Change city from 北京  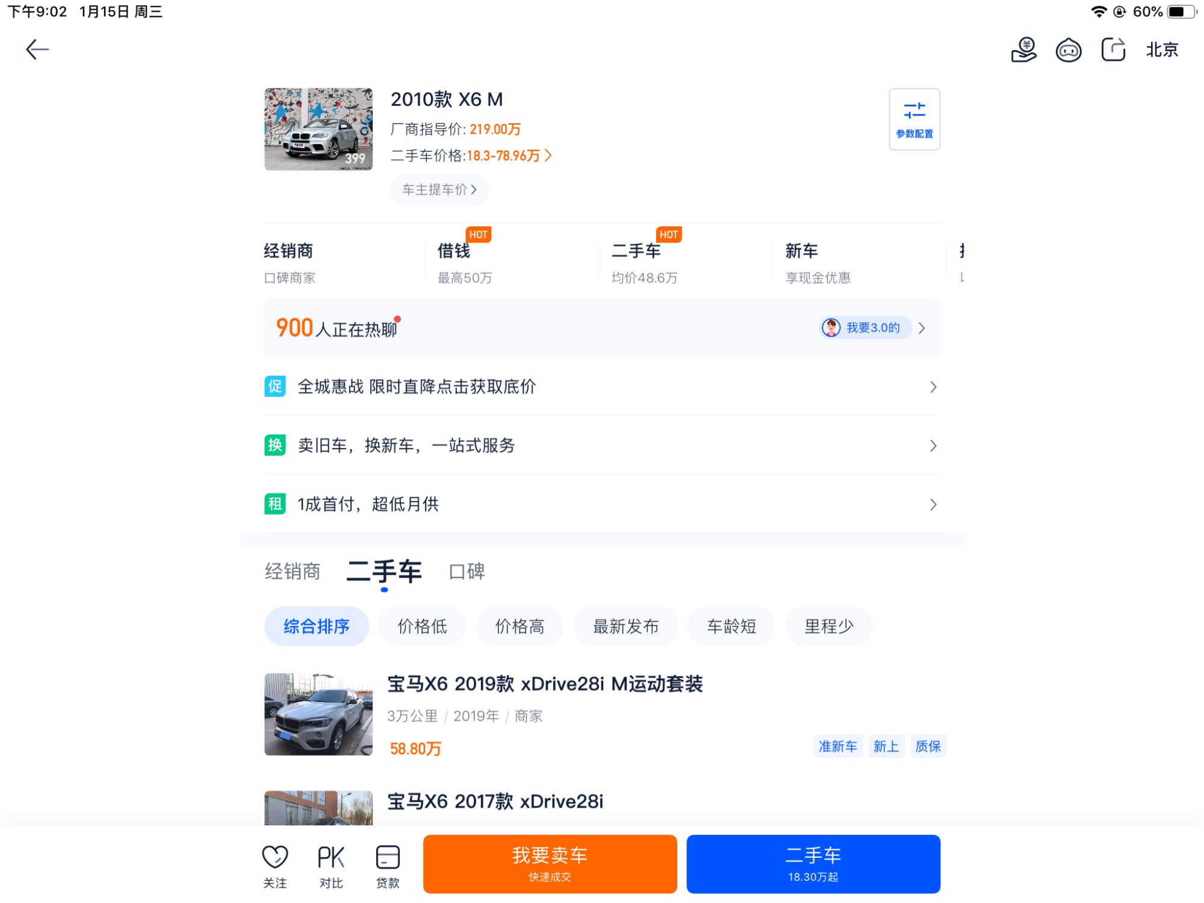click(1161, 49)
